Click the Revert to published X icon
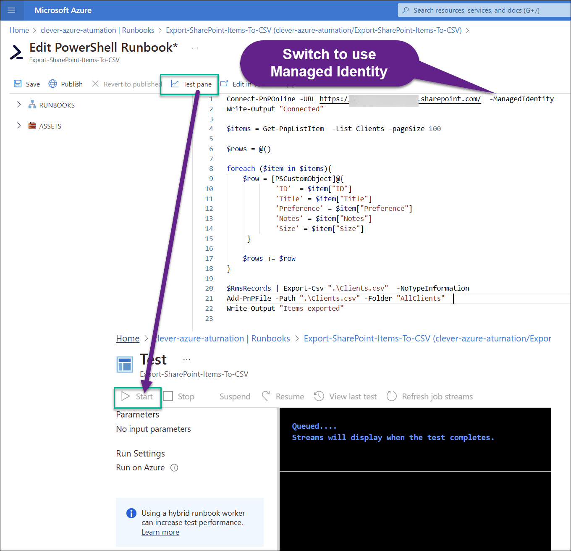Viewport: 571px width, 551px height. (x=95, y=84)
